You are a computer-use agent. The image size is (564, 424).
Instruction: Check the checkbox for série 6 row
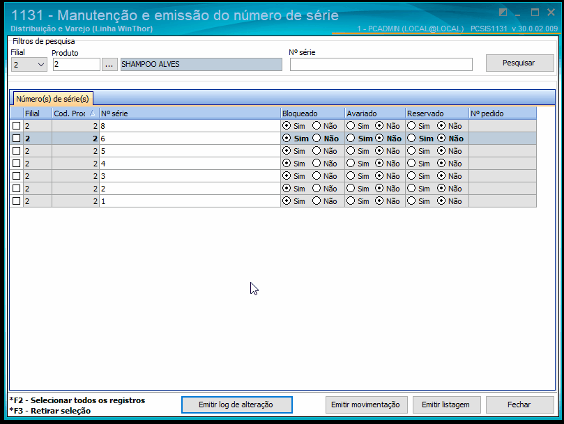point(16,139)
